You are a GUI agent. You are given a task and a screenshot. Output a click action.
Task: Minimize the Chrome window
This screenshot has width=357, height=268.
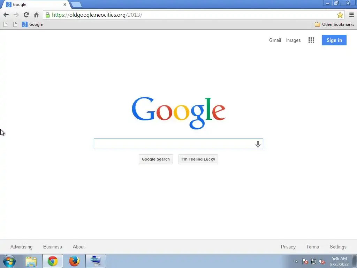point(328,3)
